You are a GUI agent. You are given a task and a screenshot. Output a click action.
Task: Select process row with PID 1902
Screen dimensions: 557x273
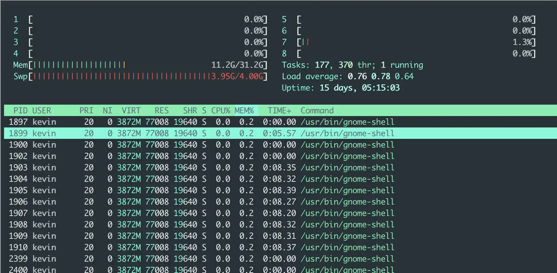point(281,156)
